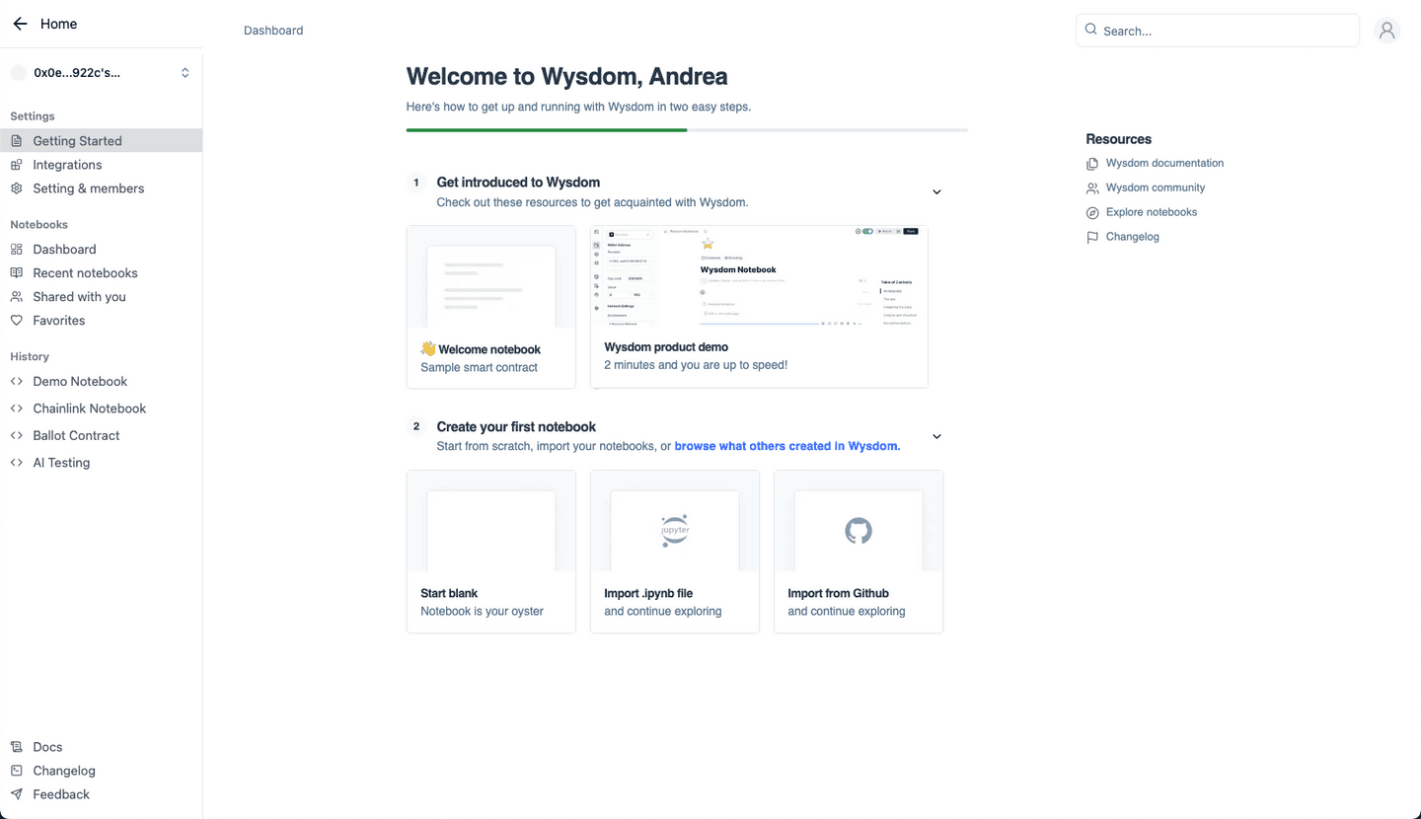
Task: Open Feedback link in sidebar footer
Action: (x=61, y=794)
